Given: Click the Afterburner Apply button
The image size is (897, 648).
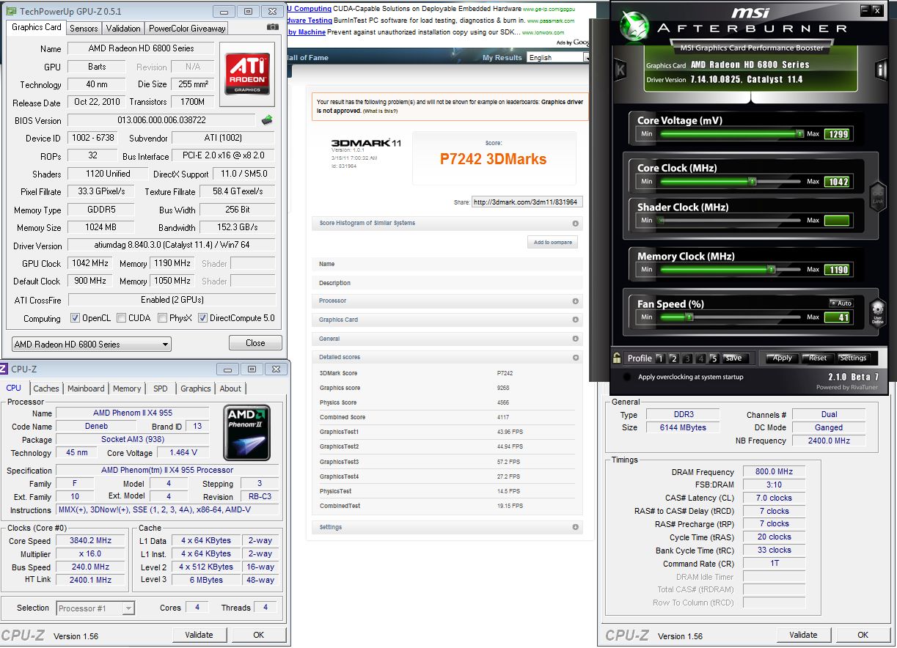Looking at the screenshot, I should pyautogui.click(x=782, y=358).
